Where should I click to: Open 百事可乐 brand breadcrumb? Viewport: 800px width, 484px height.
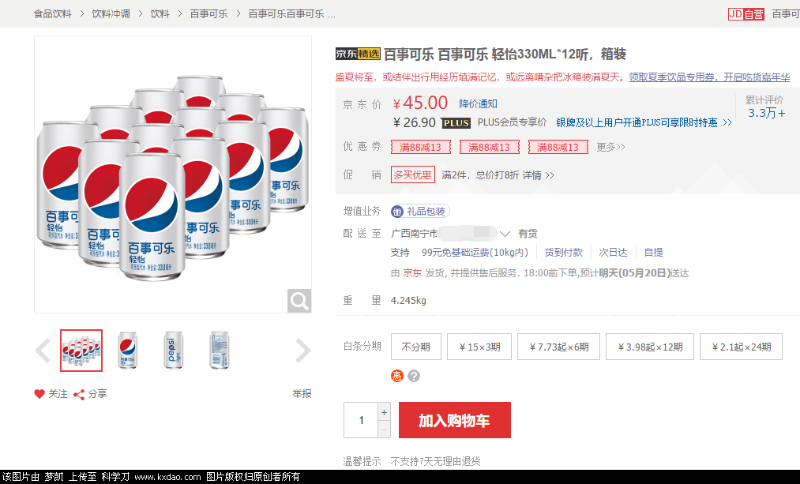pos(208,14)
